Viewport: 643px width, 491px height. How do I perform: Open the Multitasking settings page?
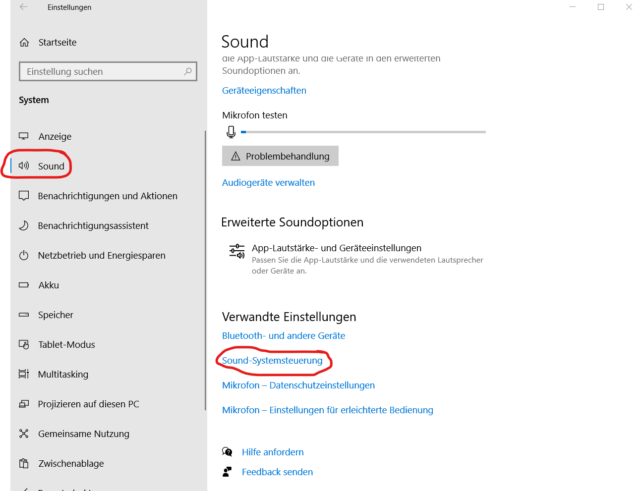(63, 375)
